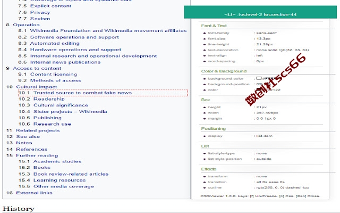Click the 'Color & Background' section title

(224, 71)
